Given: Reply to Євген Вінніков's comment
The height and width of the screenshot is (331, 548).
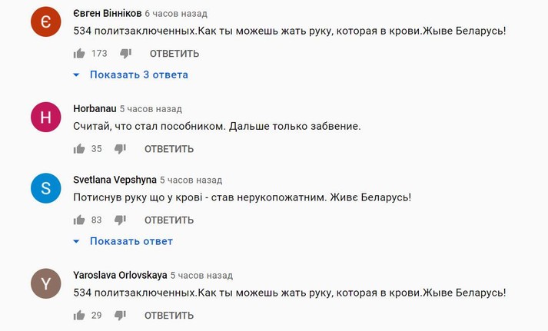Looking at the screenshot, I should (x=174, y=54).
